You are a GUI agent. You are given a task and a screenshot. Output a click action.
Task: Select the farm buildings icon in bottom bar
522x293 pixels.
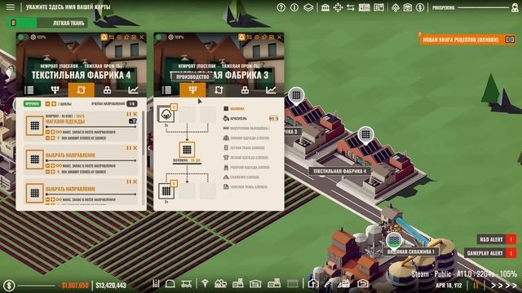(221, 283)
